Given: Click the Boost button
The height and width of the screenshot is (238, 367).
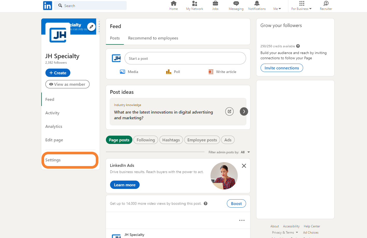Looking at the screenshot, I should pyautogui.click(x=236, y=203).
